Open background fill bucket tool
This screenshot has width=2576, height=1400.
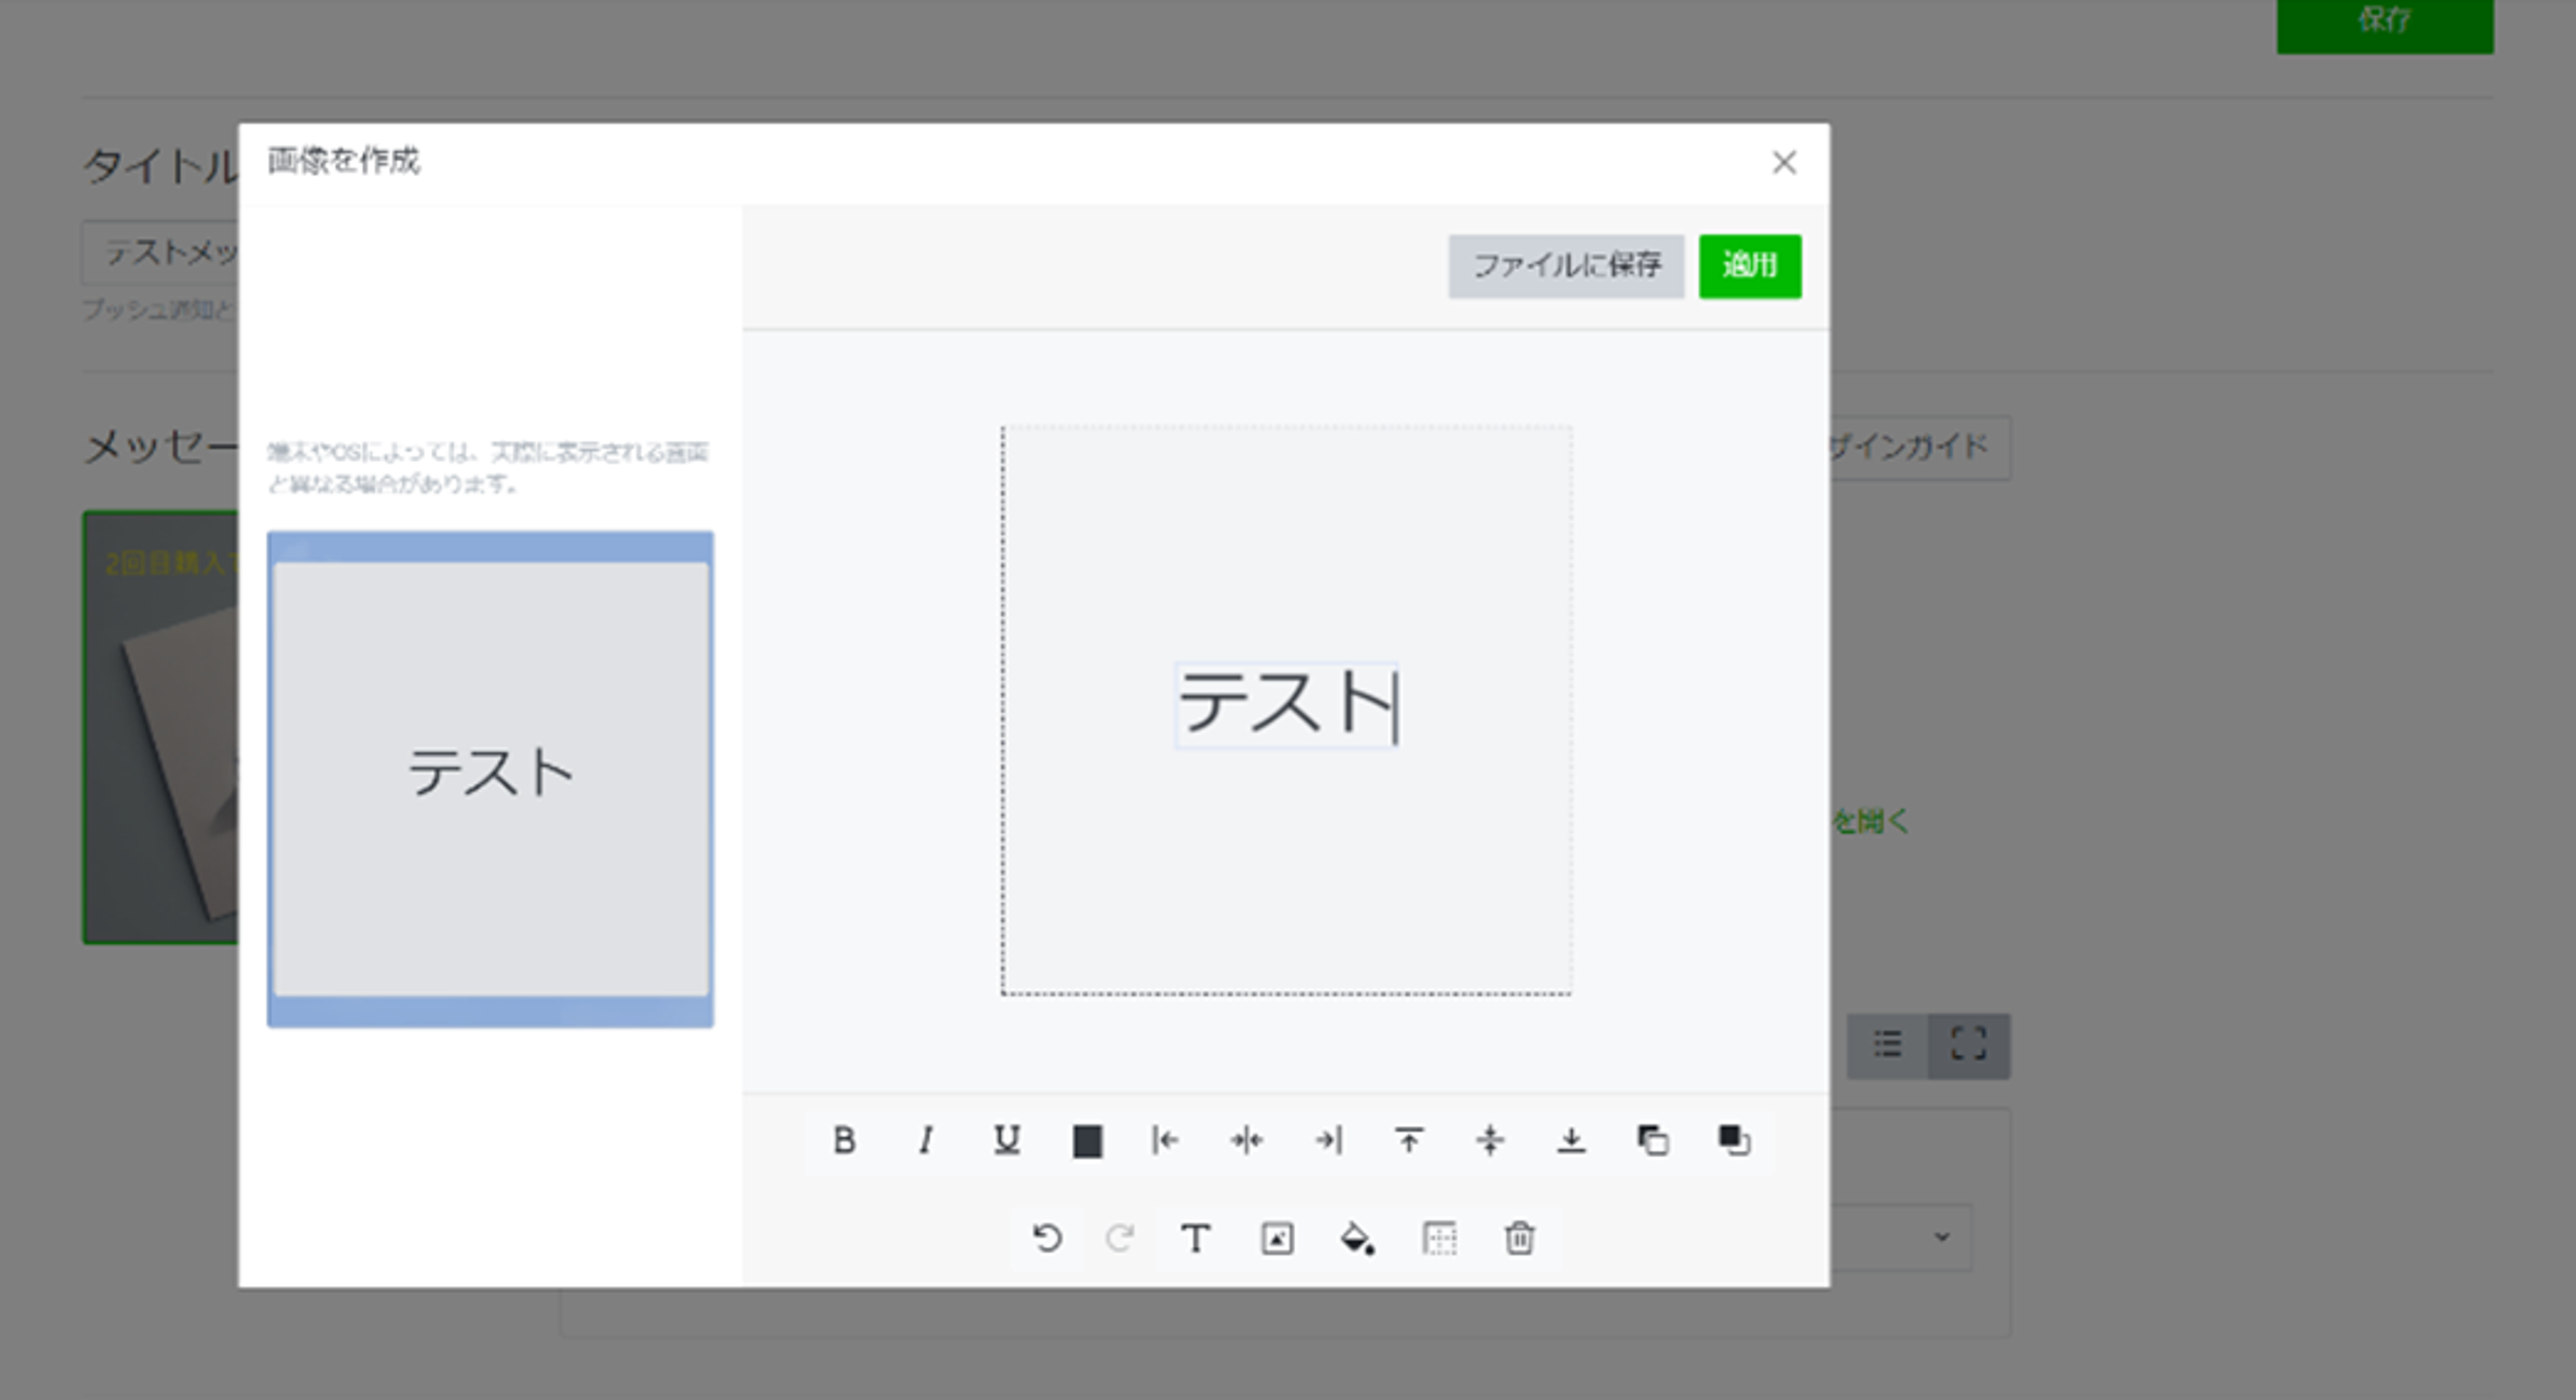tap(1357, 1239)
